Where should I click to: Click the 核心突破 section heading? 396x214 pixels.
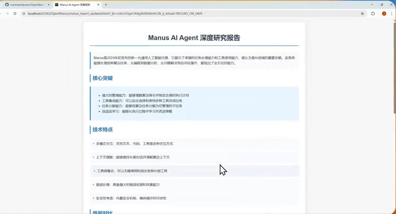click(103, 78)
